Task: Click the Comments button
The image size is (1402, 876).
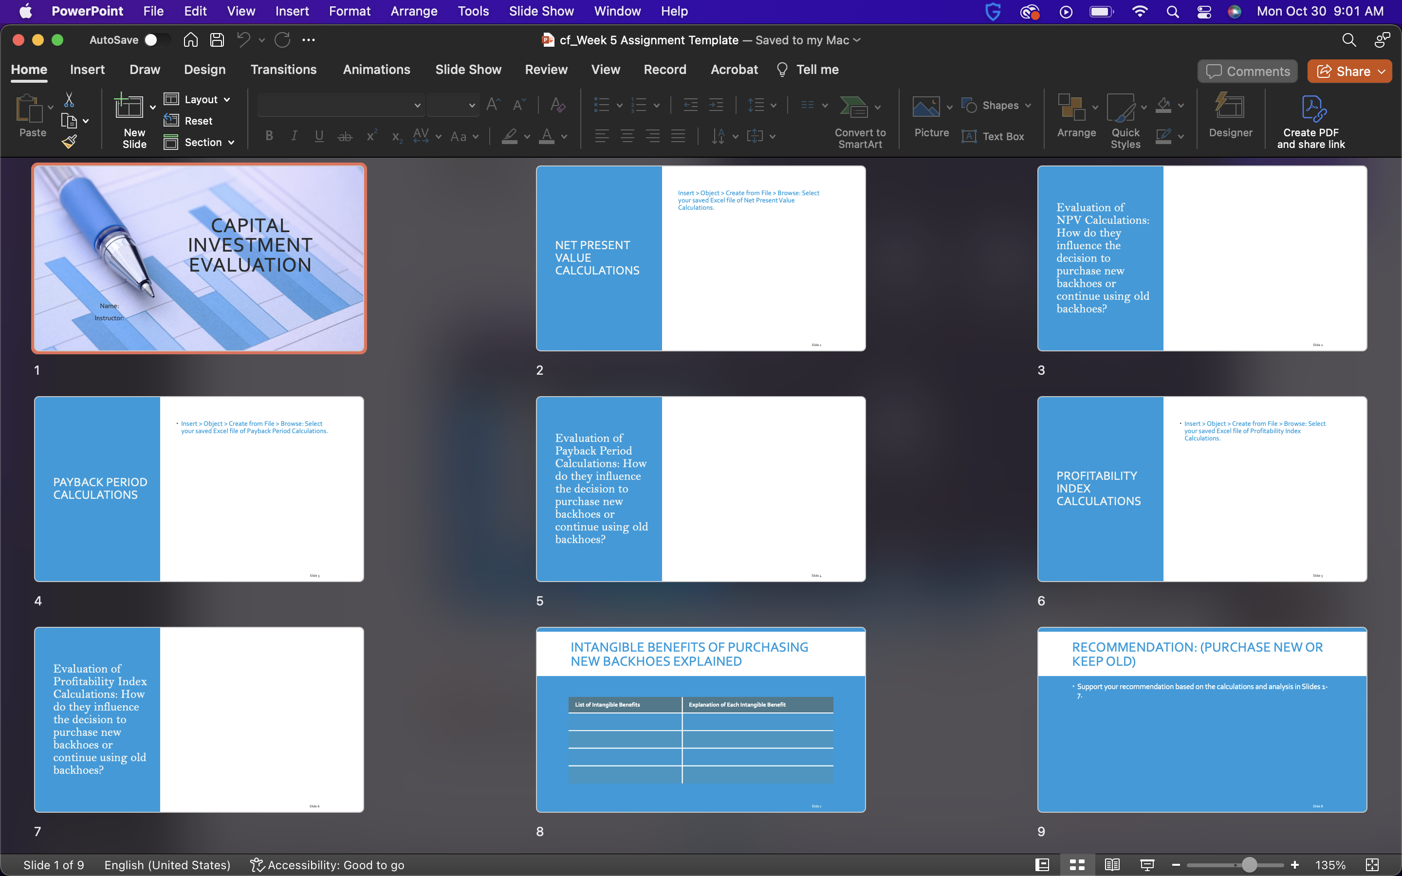Action: click(x=1247, y=71)
